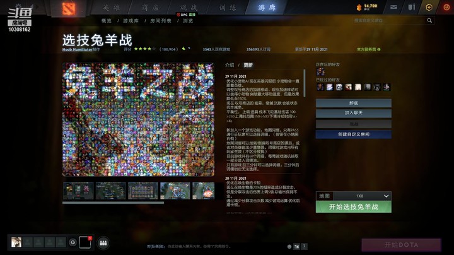Go to the 游戏库 (Library) submenu
This screenshot has height=255, width=454.
131,21
